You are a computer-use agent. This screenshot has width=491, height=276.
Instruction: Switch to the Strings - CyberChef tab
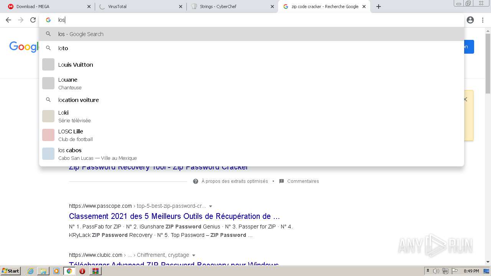pyautogui.click(x=232, y=7)
